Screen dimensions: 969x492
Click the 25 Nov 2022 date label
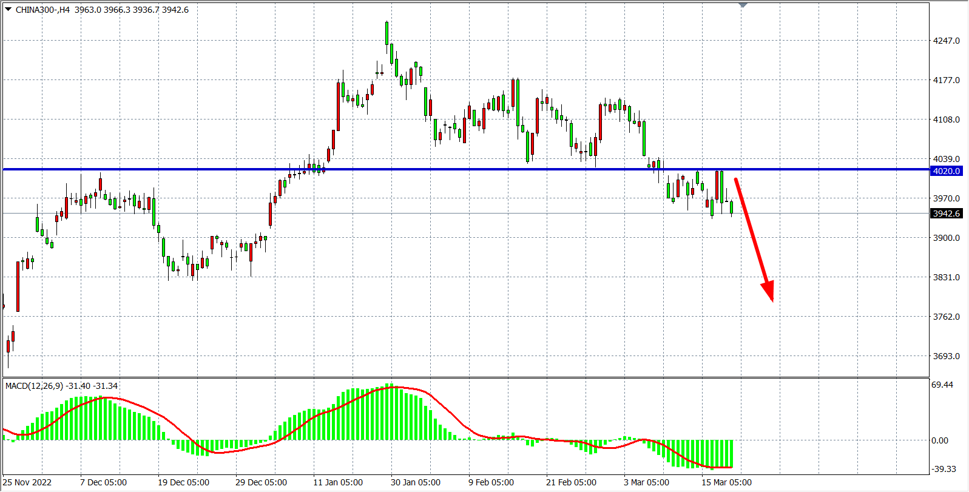(27, 482)
